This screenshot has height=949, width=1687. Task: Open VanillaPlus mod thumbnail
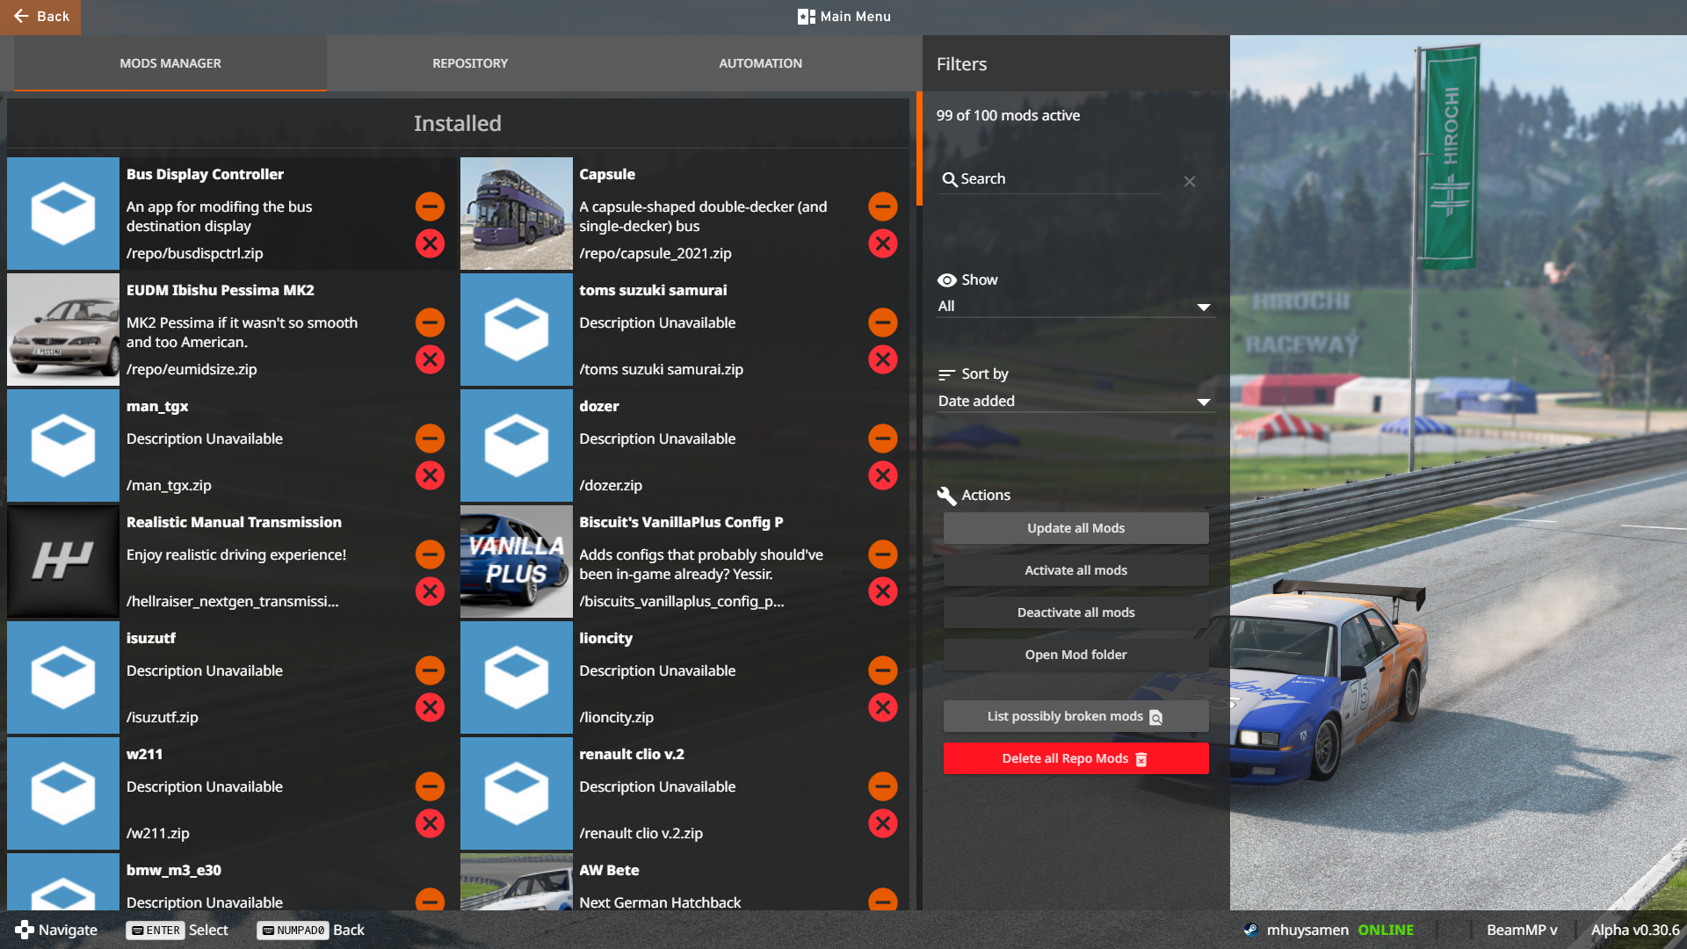[517, 561]
